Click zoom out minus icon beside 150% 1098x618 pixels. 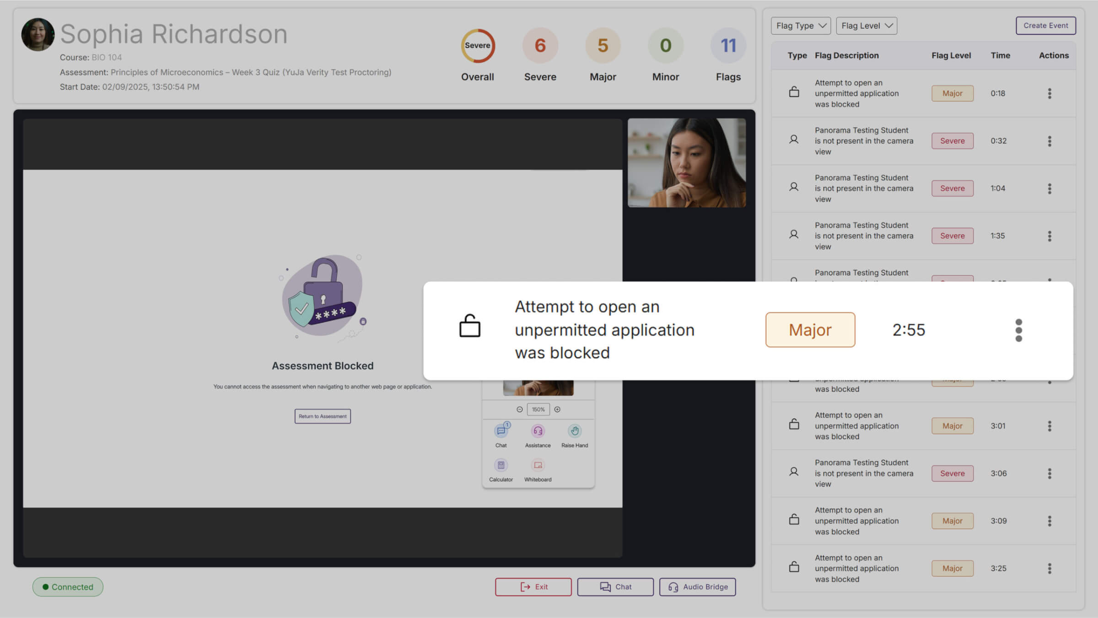[519, 409]
